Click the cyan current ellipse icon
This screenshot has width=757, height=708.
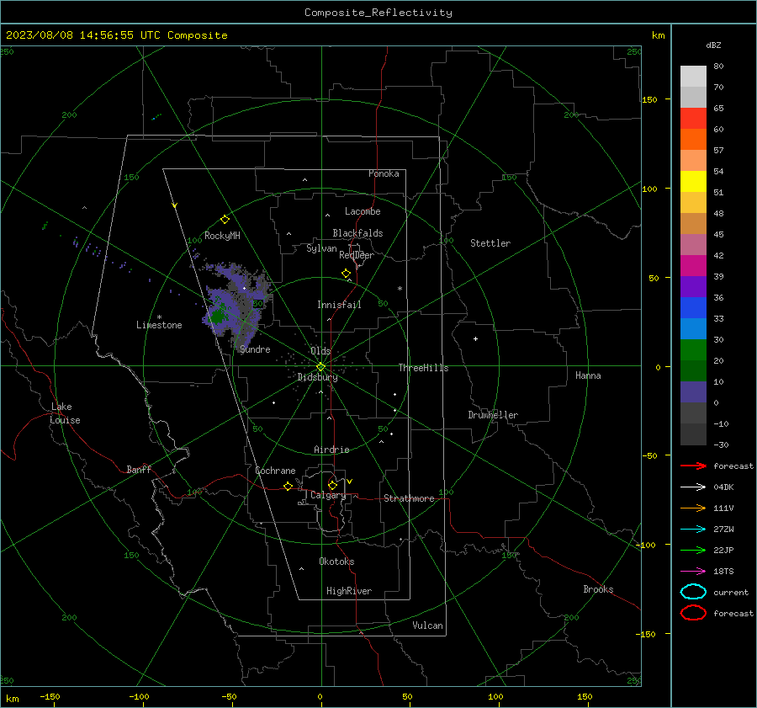click(x=693, y=592)
